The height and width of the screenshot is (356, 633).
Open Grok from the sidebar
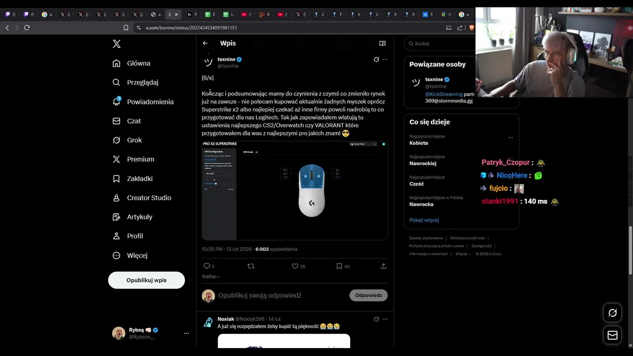click(x=127, y=140)
